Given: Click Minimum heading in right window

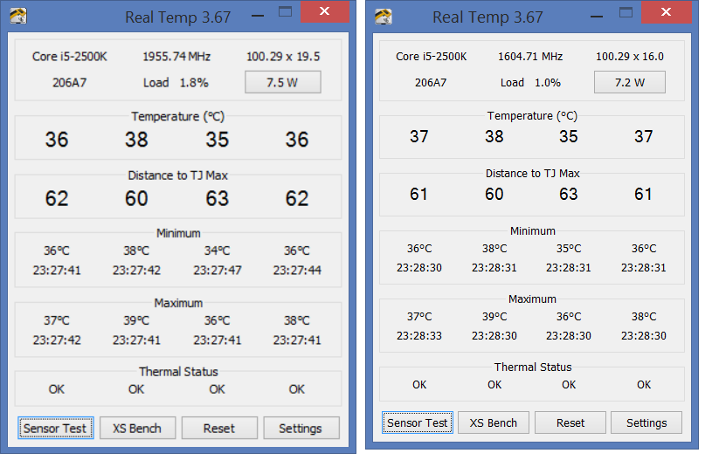Looking at the screenshot, I should click(533, 231).
